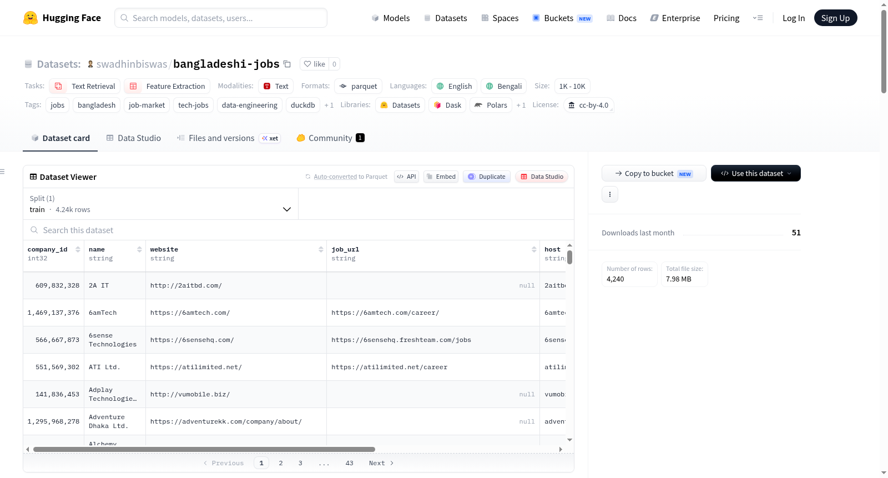Click the search magnifier in dataset search
The image size is (888, 478).
(34, 230)
